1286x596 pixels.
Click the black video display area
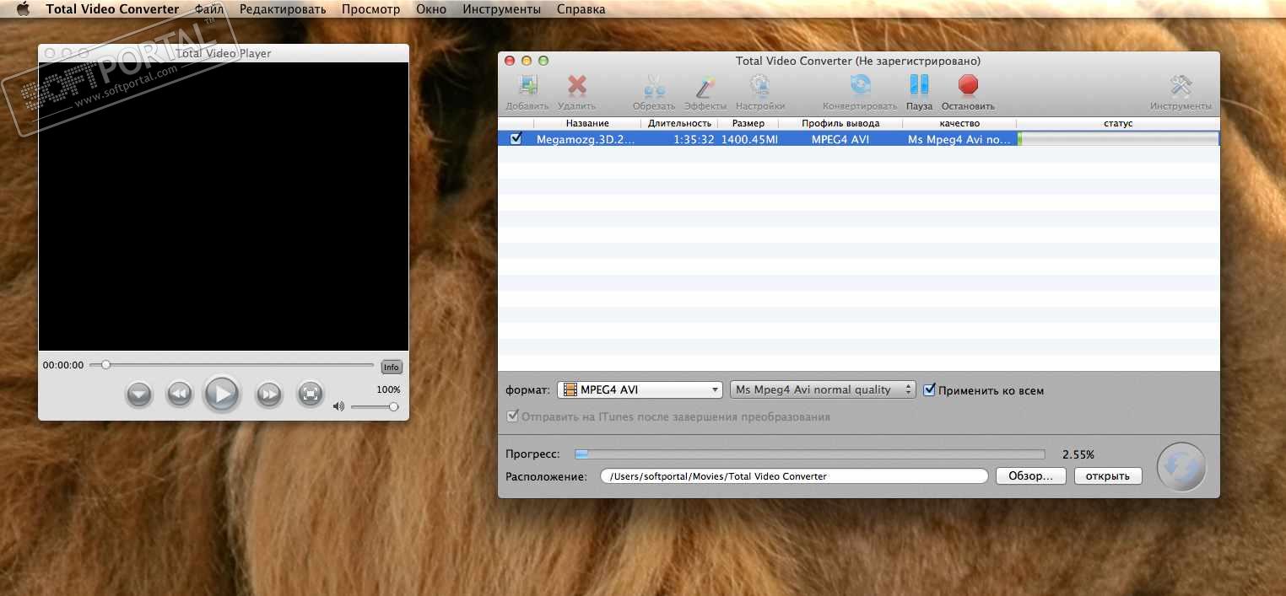pyautogui.click(x=224, y=207)
